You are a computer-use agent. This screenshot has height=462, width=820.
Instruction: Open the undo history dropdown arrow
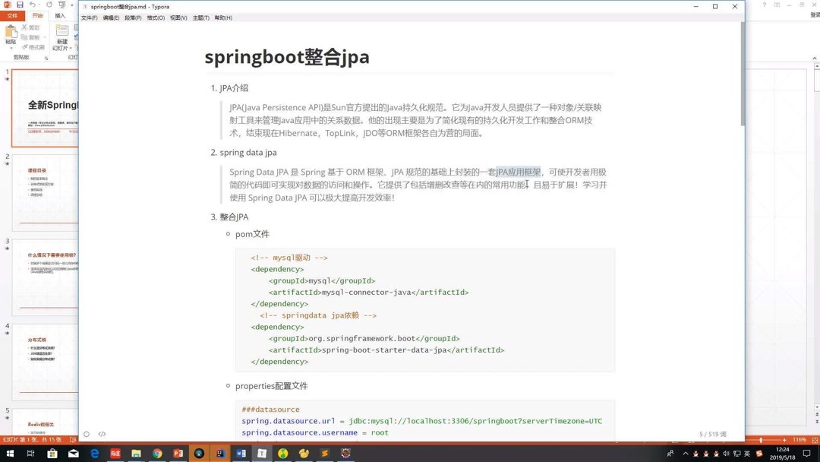click(x=39, y=5)
